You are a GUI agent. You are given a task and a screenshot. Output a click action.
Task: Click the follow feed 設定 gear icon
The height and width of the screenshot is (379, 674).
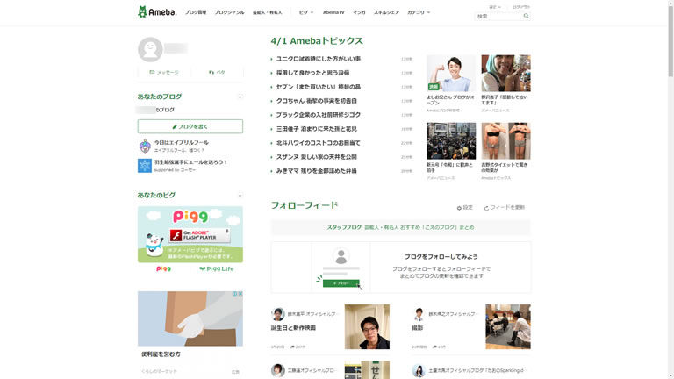pyautogui.click(x=459, y=208)
